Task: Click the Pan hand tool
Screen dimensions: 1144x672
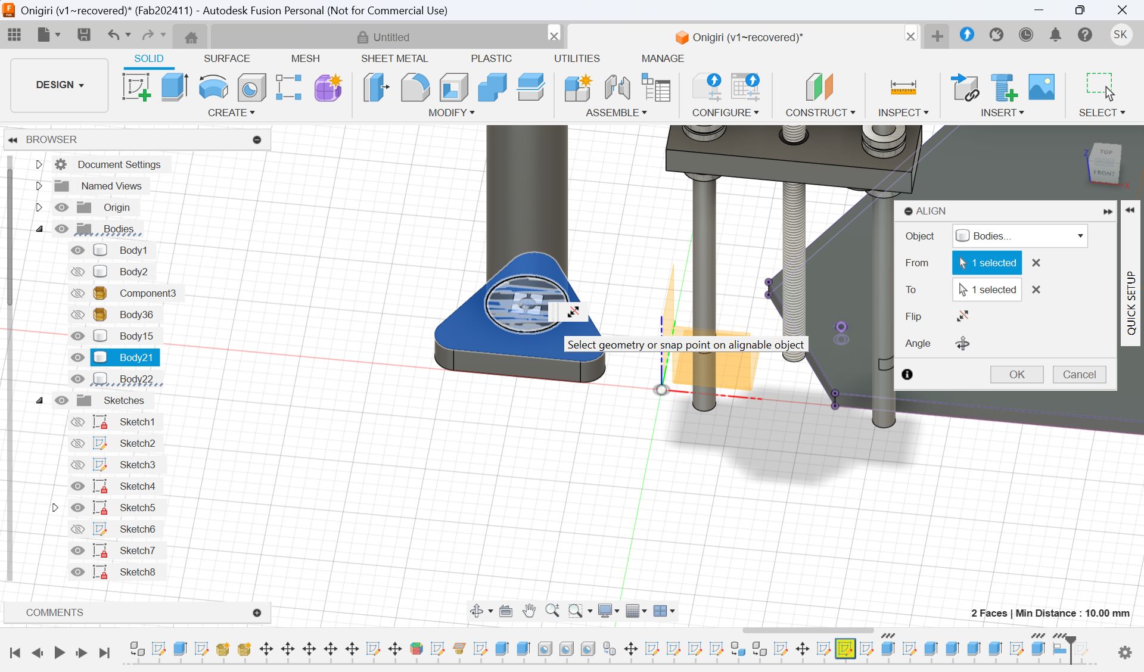Action: [x=529, y=611]
